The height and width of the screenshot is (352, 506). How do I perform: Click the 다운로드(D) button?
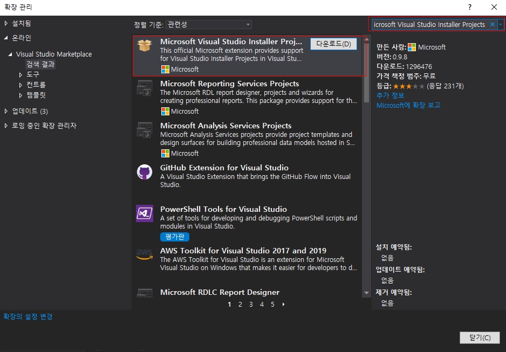coord(333,44)
